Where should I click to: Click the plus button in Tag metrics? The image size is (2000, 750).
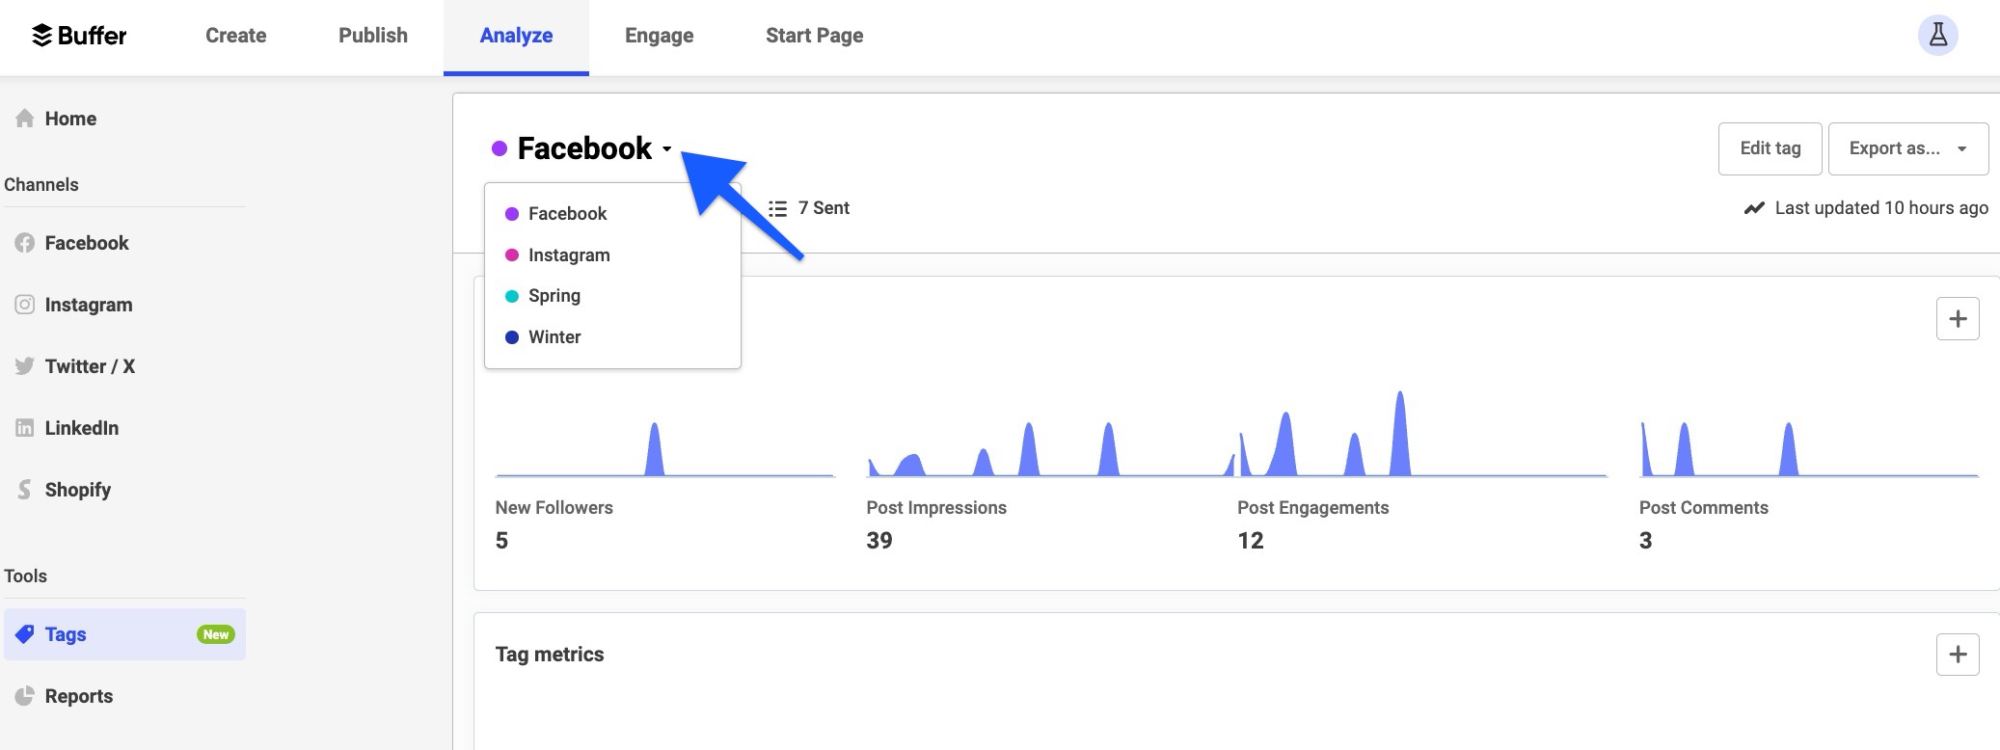pos(1958,655)
